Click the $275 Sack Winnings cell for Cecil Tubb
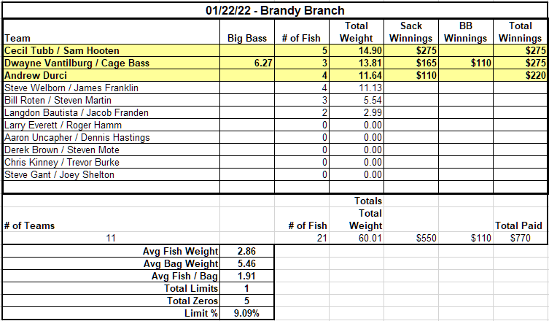 coord(411,50)
